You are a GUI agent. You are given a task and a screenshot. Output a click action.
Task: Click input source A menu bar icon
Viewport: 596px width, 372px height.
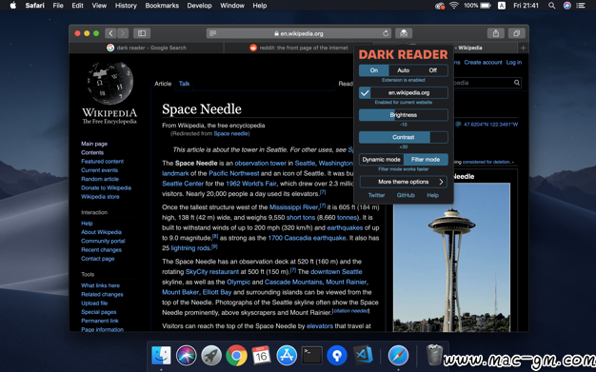502,6
